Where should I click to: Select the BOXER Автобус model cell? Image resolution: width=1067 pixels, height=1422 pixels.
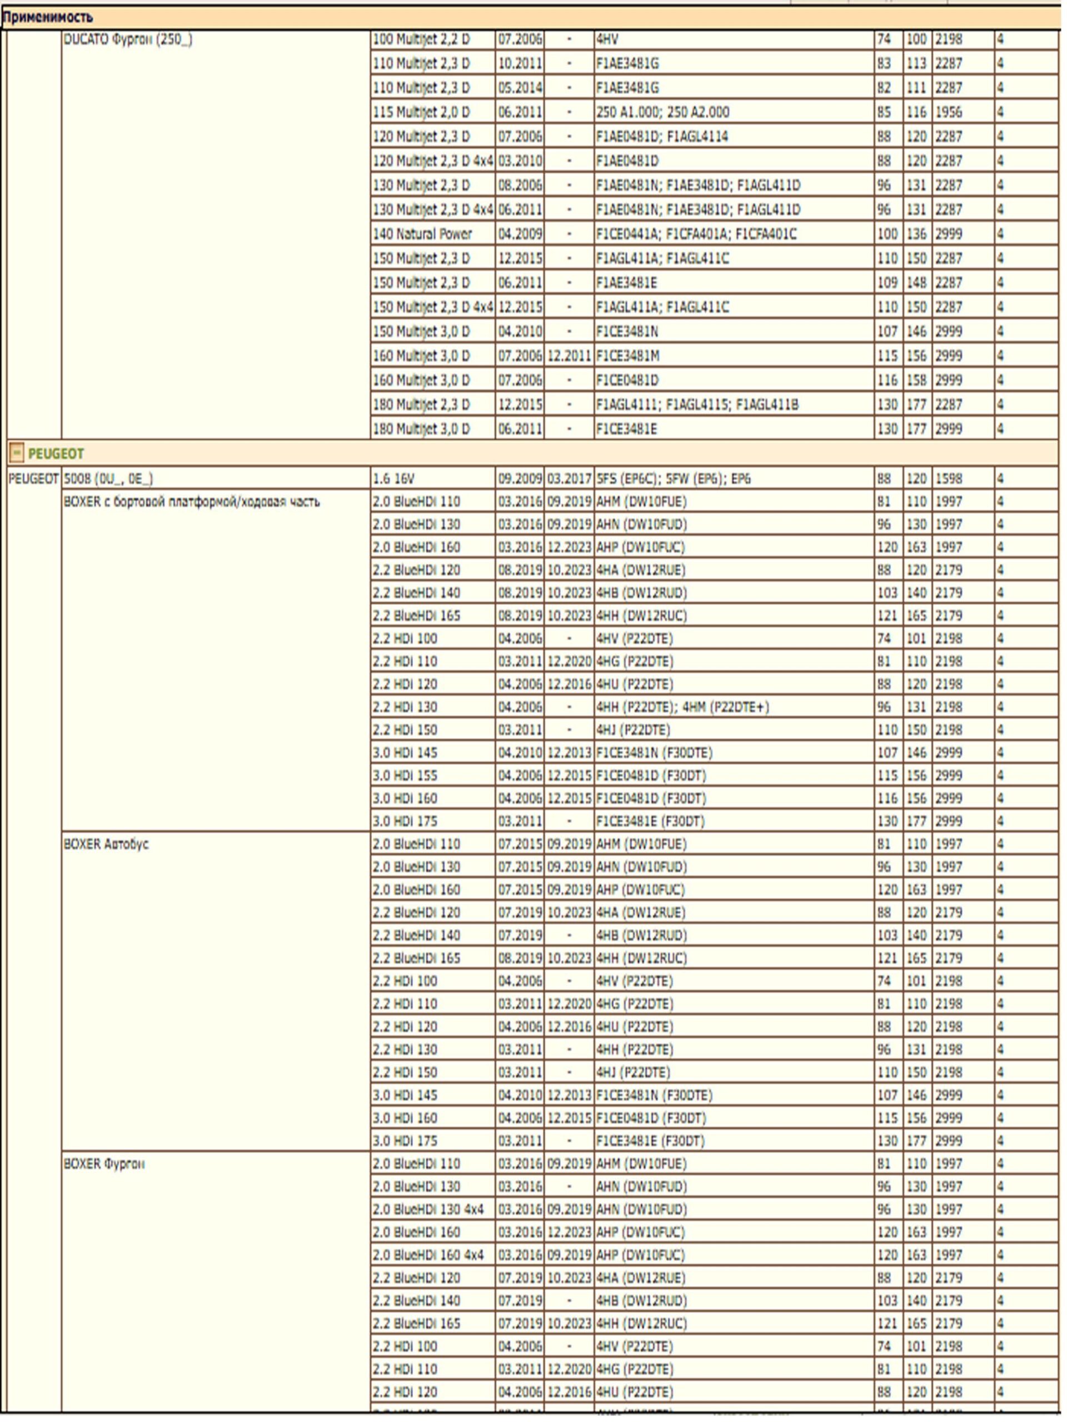pos(216,992)
